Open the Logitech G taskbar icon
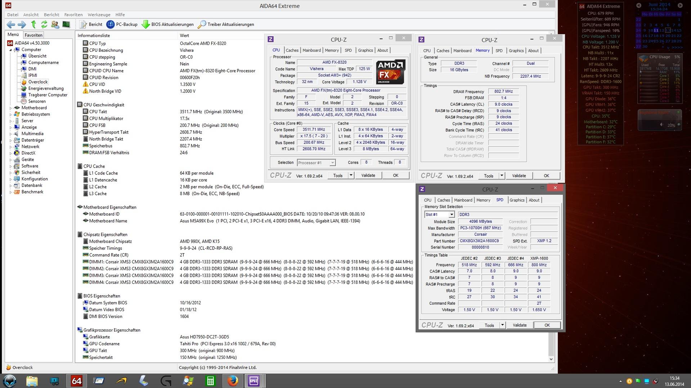The image size is (691, 388). click(x=166, y=381)
